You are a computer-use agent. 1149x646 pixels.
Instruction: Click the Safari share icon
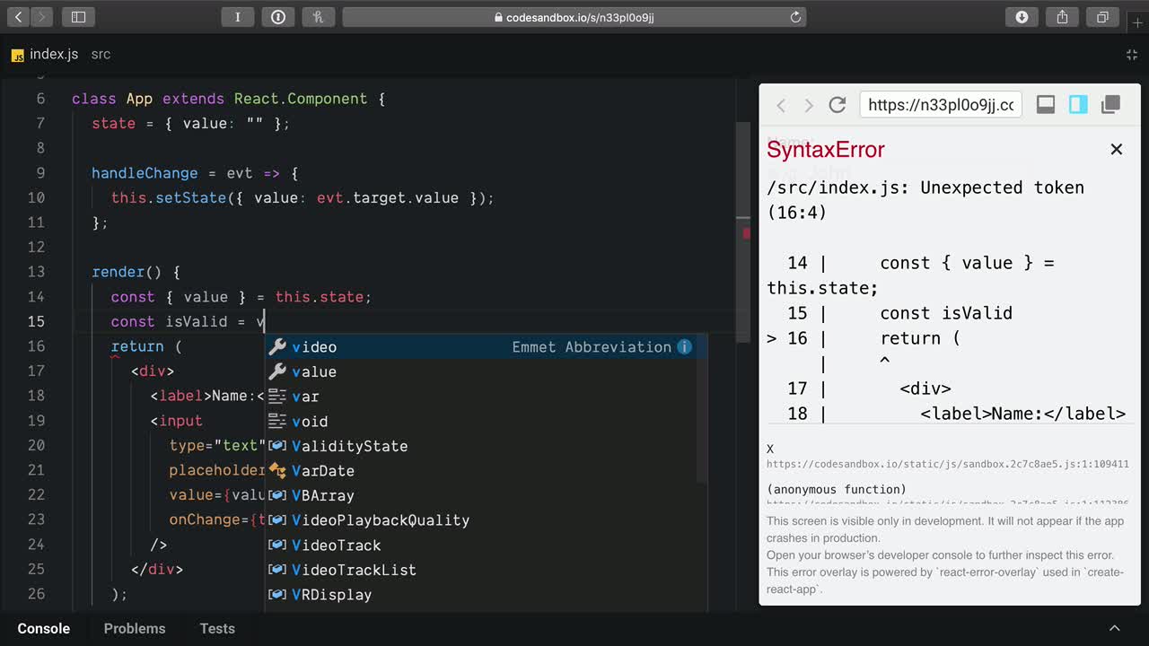(x=1062, y=17)
